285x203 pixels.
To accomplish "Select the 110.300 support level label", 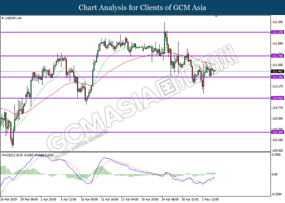I will click(277, 132).
